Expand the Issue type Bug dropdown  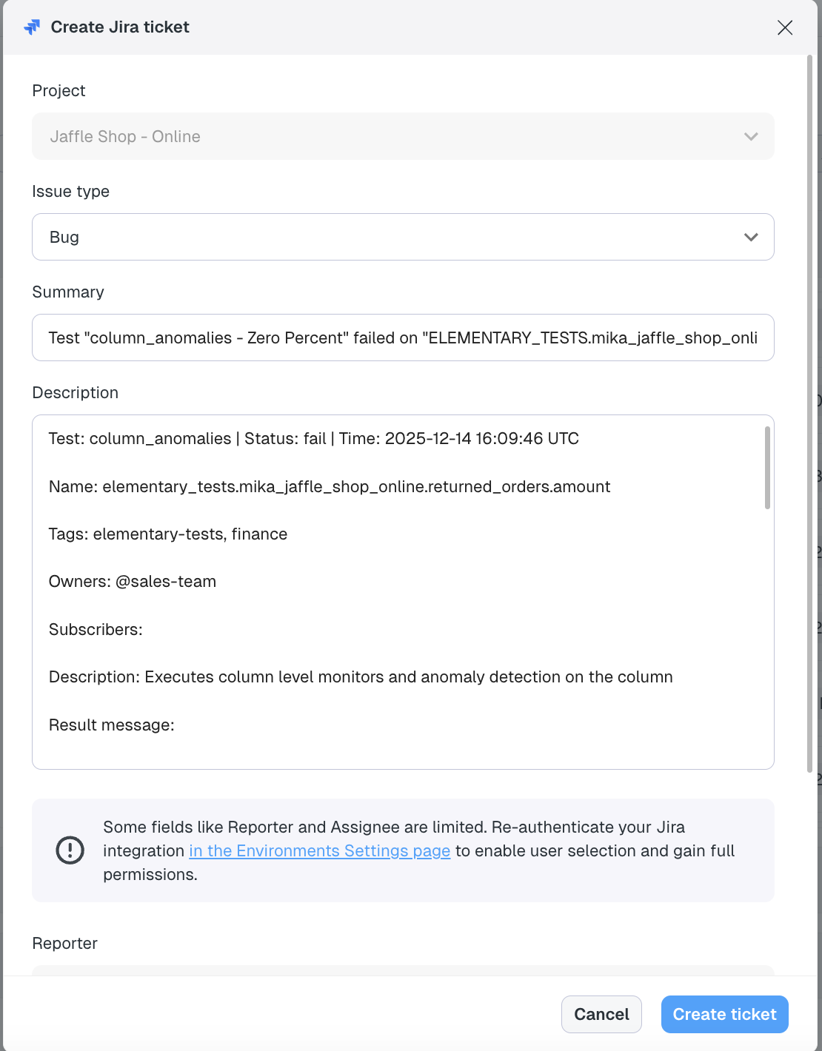[x=403, y=237]
